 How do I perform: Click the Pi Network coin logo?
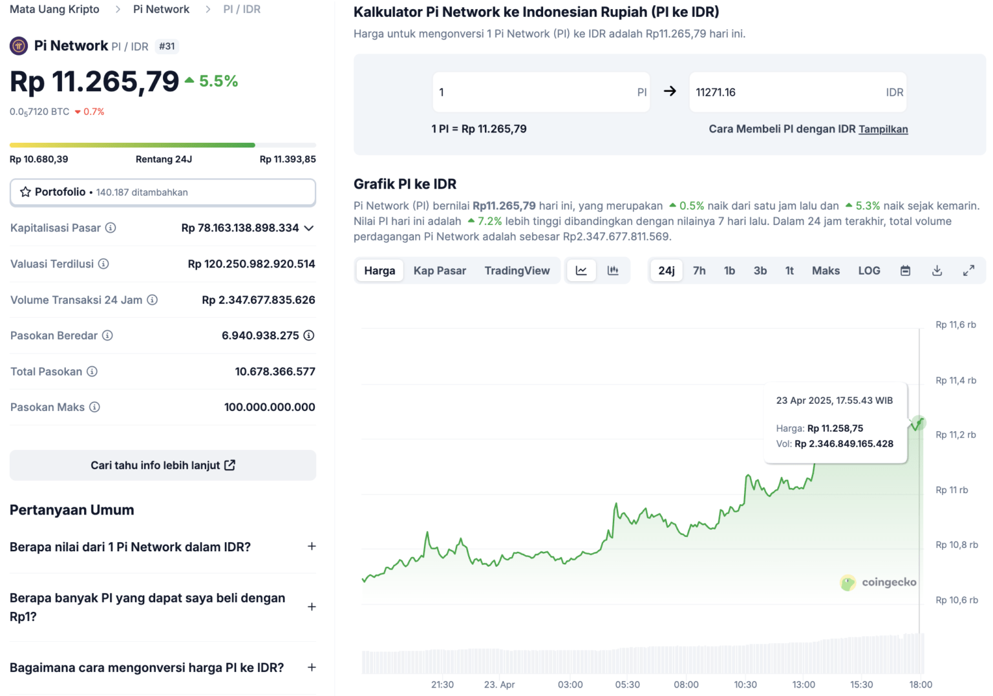[x=18, y=45]
